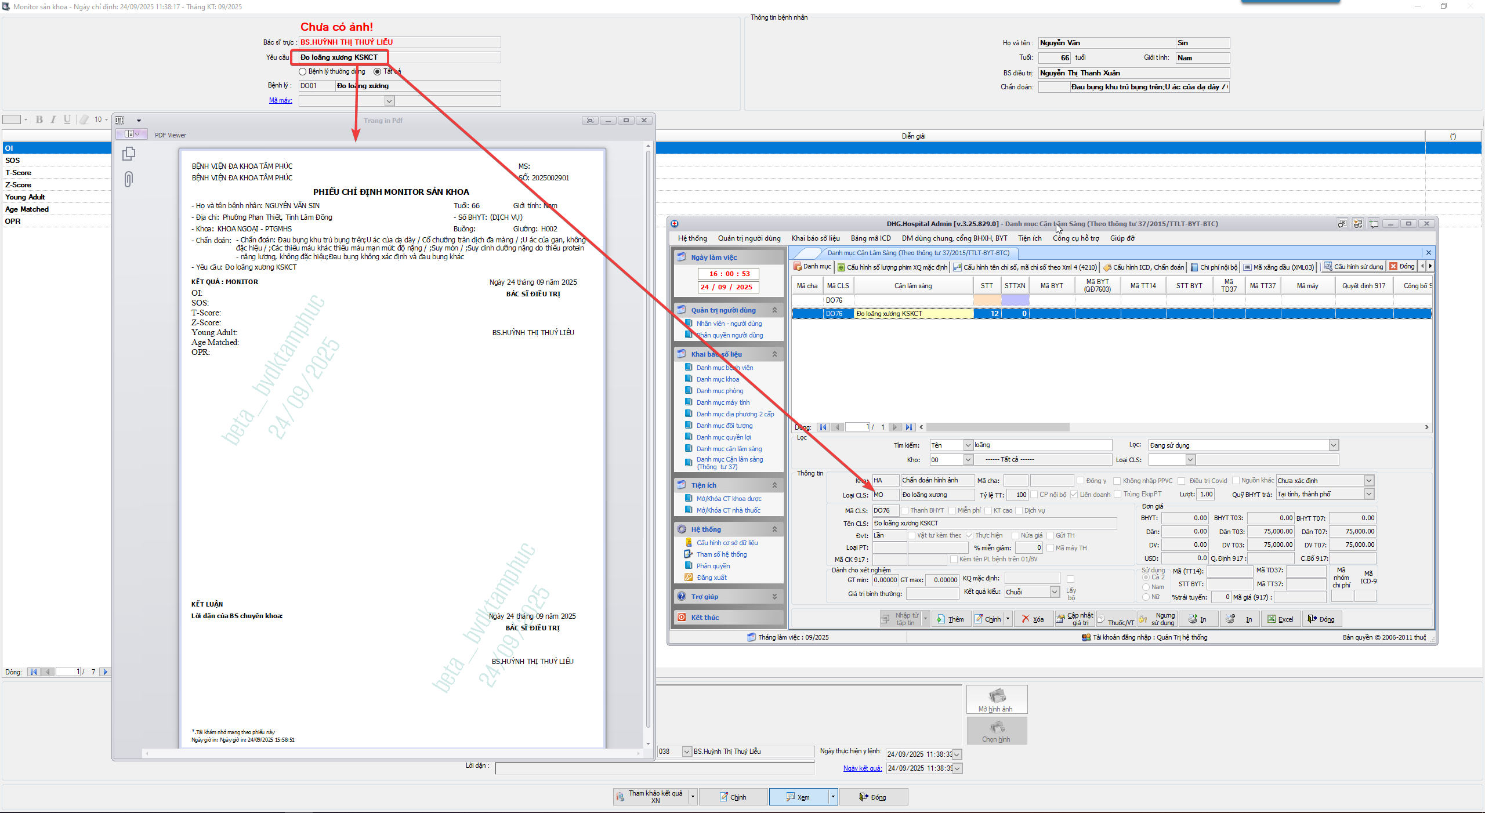Click the PDF viewer attachments paperclip icon
1485x813 pixels.
(x=129, y=179)
